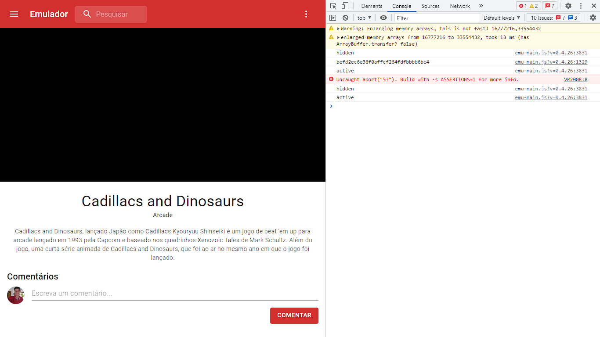Open the Default levels dropdown

[x=502, y=18]
